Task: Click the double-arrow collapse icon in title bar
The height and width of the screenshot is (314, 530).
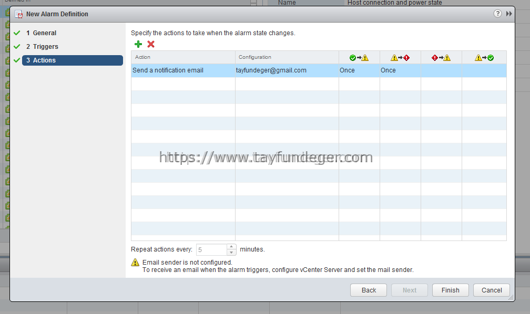Action: coord(509,14)
